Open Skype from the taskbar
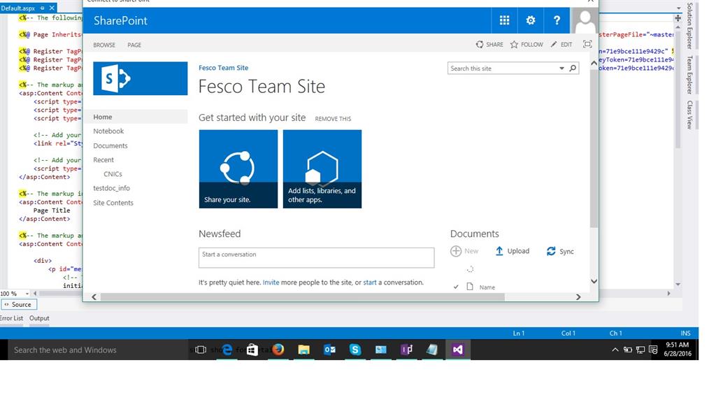This screenshot has width=716, height=402. tap(355, 350)
